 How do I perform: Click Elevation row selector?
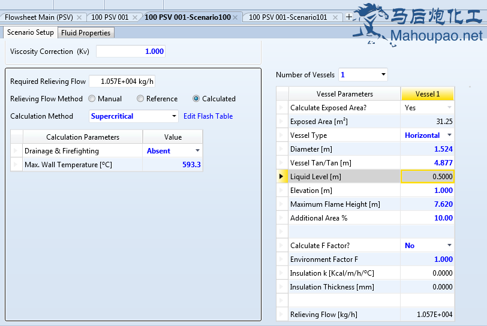(282, 191)
